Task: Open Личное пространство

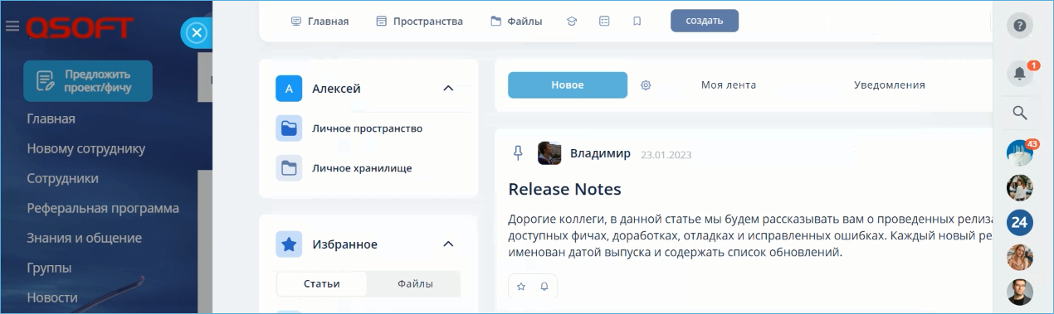Action: point(368,128)
